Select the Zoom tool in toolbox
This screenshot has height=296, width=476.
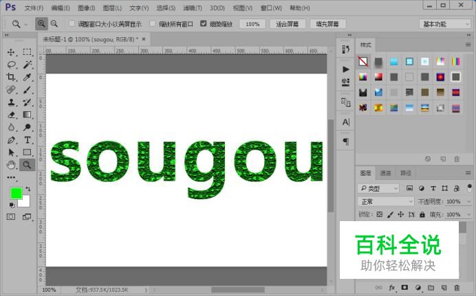(27, 165)
